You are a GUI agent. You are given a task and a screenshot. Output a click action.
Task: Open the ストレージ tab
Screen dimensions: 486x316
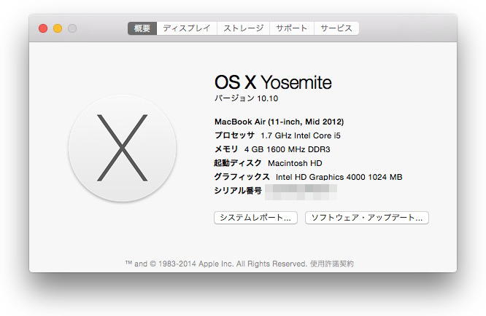pyautogui.click(x=242, y=28)
